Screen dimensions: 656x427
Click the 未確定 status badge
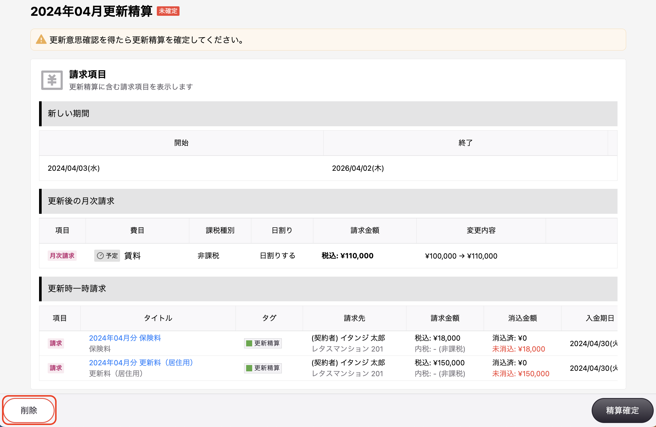[168, 11]
